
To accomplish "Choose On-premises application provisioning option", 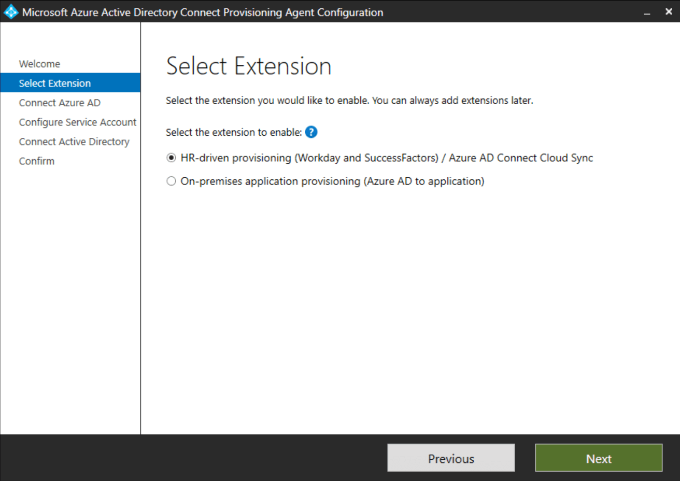I will (171, 181).
